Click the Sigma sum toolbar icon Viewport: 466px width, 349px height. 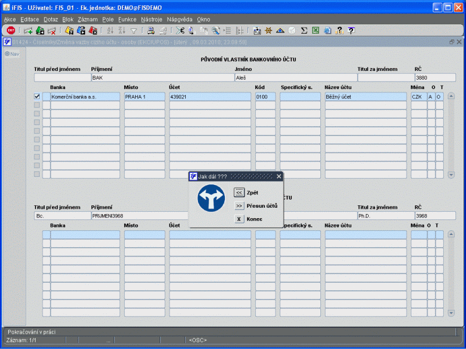click(x=304, y=30)
